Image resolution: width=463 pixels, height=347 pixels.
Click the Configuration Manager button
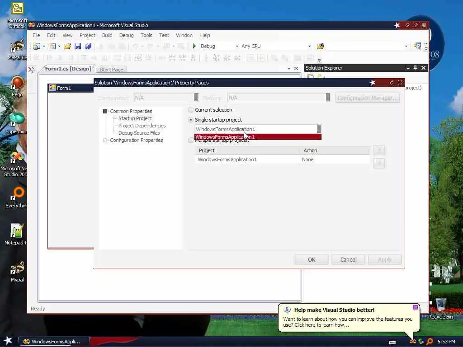tap(367, 98)
